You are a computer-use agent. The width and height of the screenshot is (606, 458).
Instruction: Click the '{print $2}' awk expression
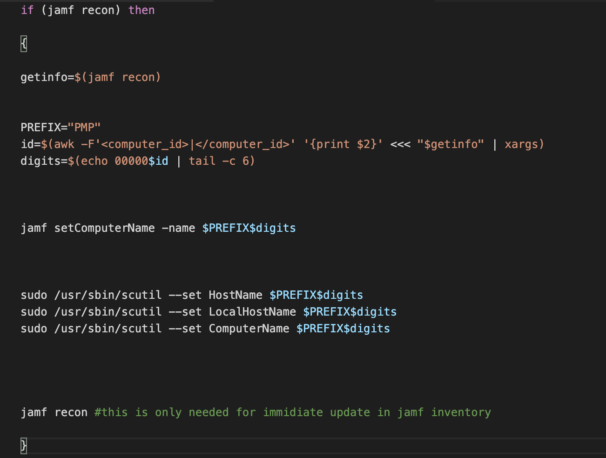pyautogui.click(x=343, y=144)
